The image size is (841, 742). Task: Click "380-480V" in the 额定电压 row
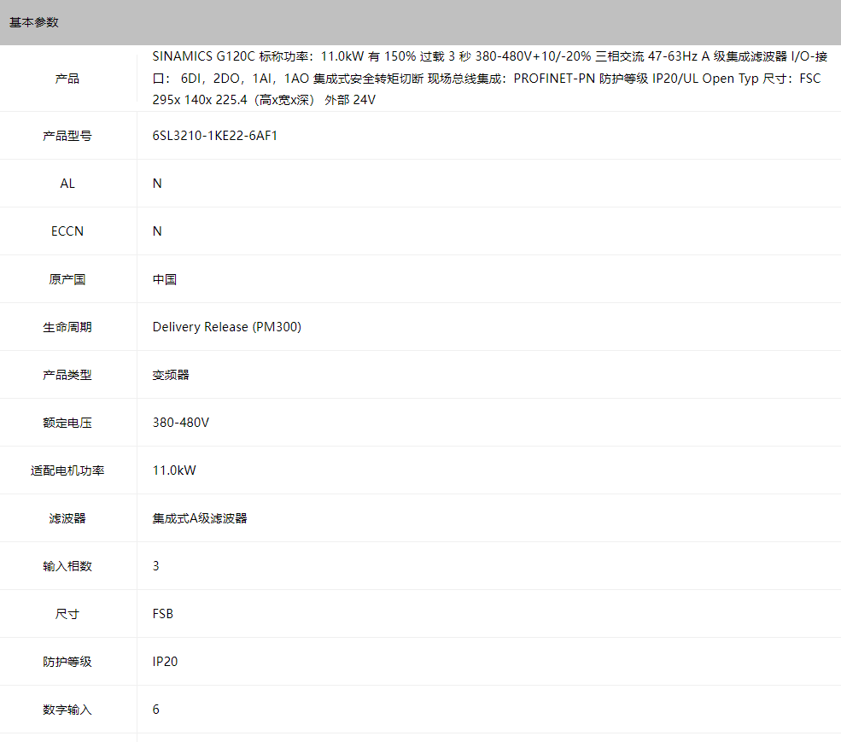coord(181,423)
